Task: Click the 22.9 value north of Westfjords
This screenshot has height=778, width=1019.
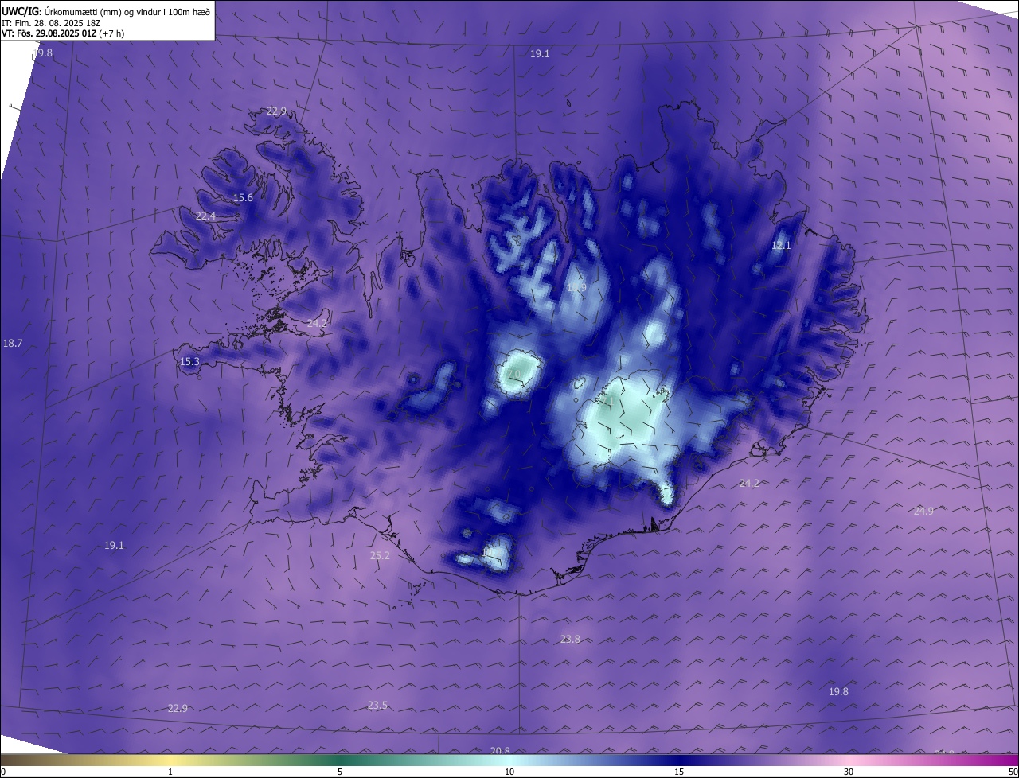Action: tap(276, 111)
